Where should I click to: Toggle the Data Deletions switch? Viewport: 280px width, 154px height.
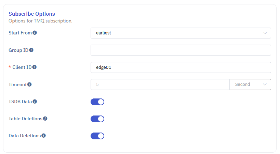click(x=97, y=136)
